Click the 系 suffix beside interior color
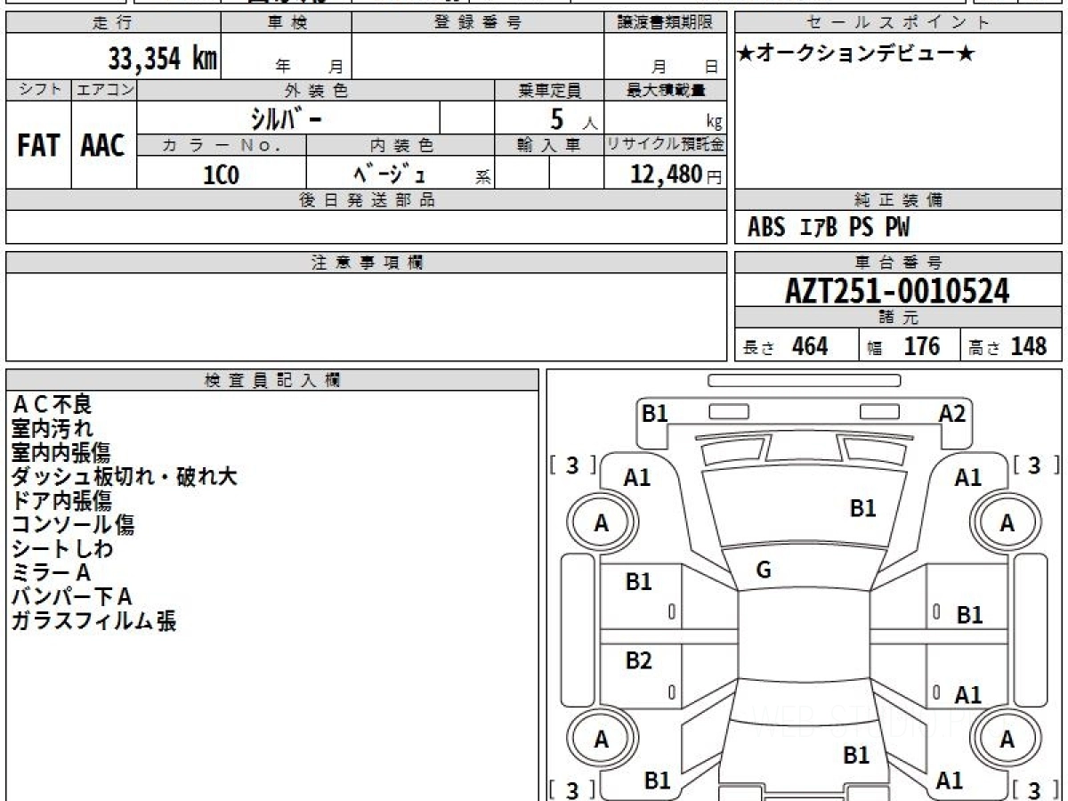Screen dimensions: 1068x801 [482, 178]
